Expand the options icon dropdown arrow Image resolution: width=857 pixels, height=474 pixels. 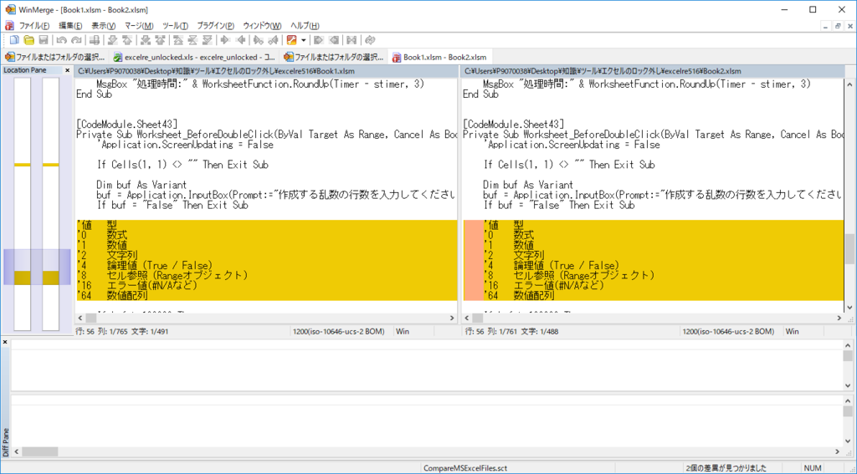[303, 40]
